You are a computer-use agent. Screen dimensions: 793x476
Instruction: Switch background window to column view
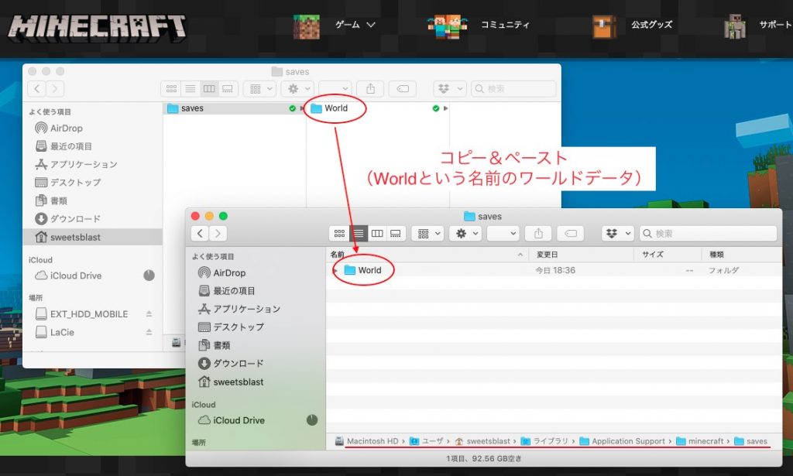tap(209, 89)
